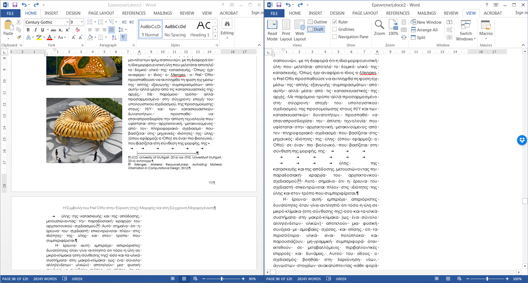The width and height of the screenshot is (528, 283).
Task: Toggle Strikethrough formatting
Action: pos(53,30)
